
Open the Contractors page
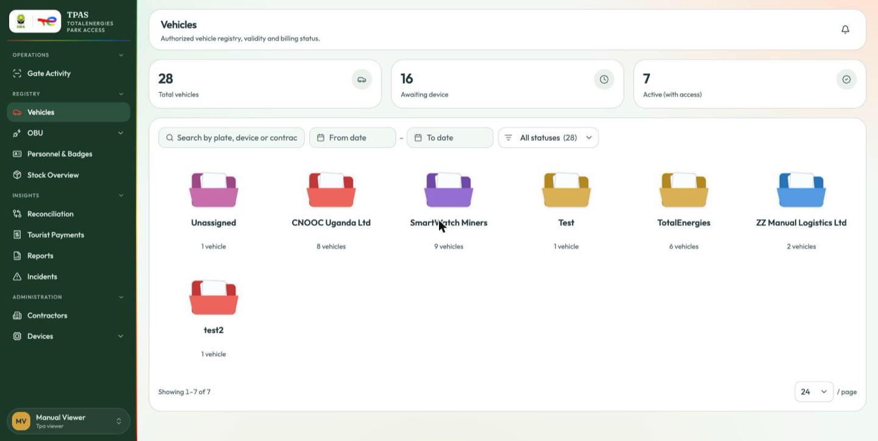(x=68, y=316)
